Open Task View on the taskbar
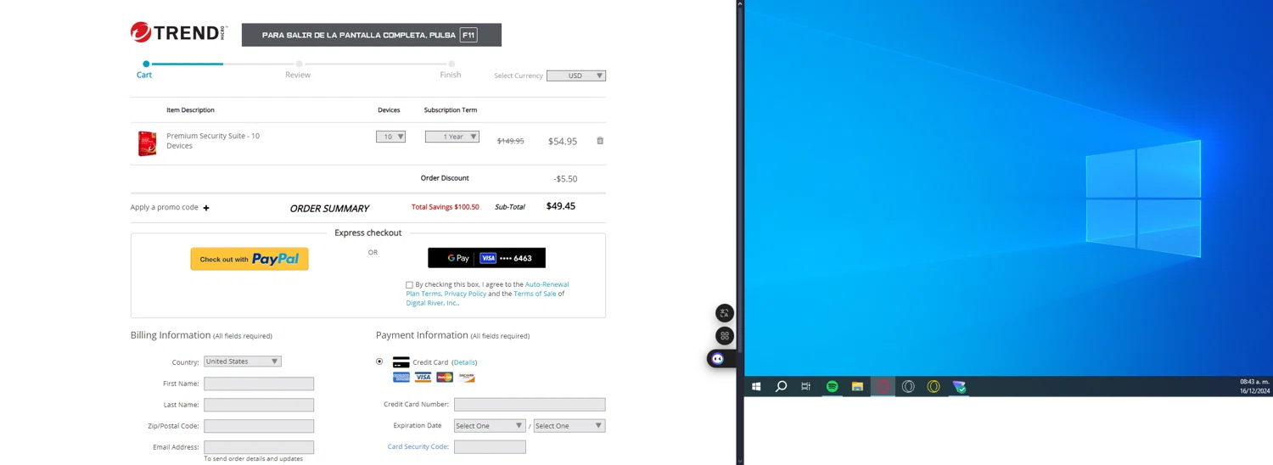The height and width of the screenshot is (465, 1273). click(x=806, y=386)
